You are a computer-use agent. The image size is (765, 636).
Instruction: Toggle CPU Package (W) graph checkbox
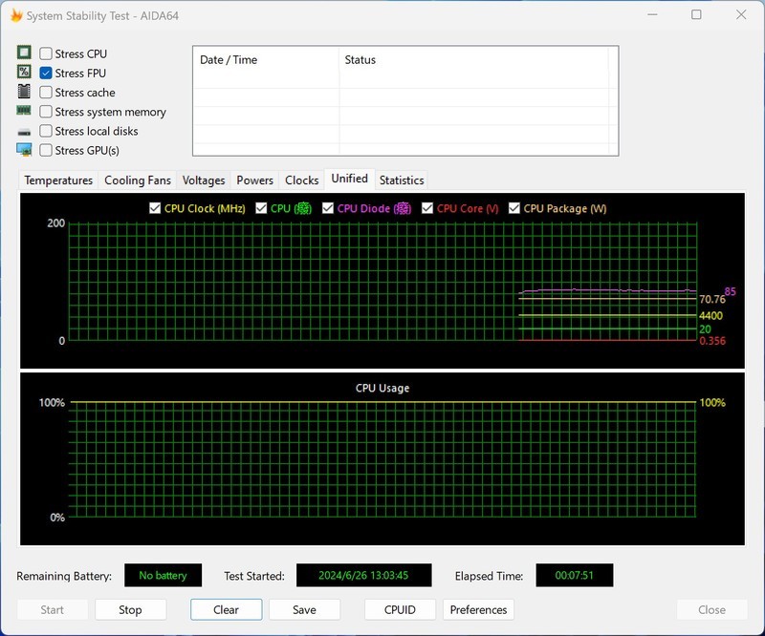point(514,208)
